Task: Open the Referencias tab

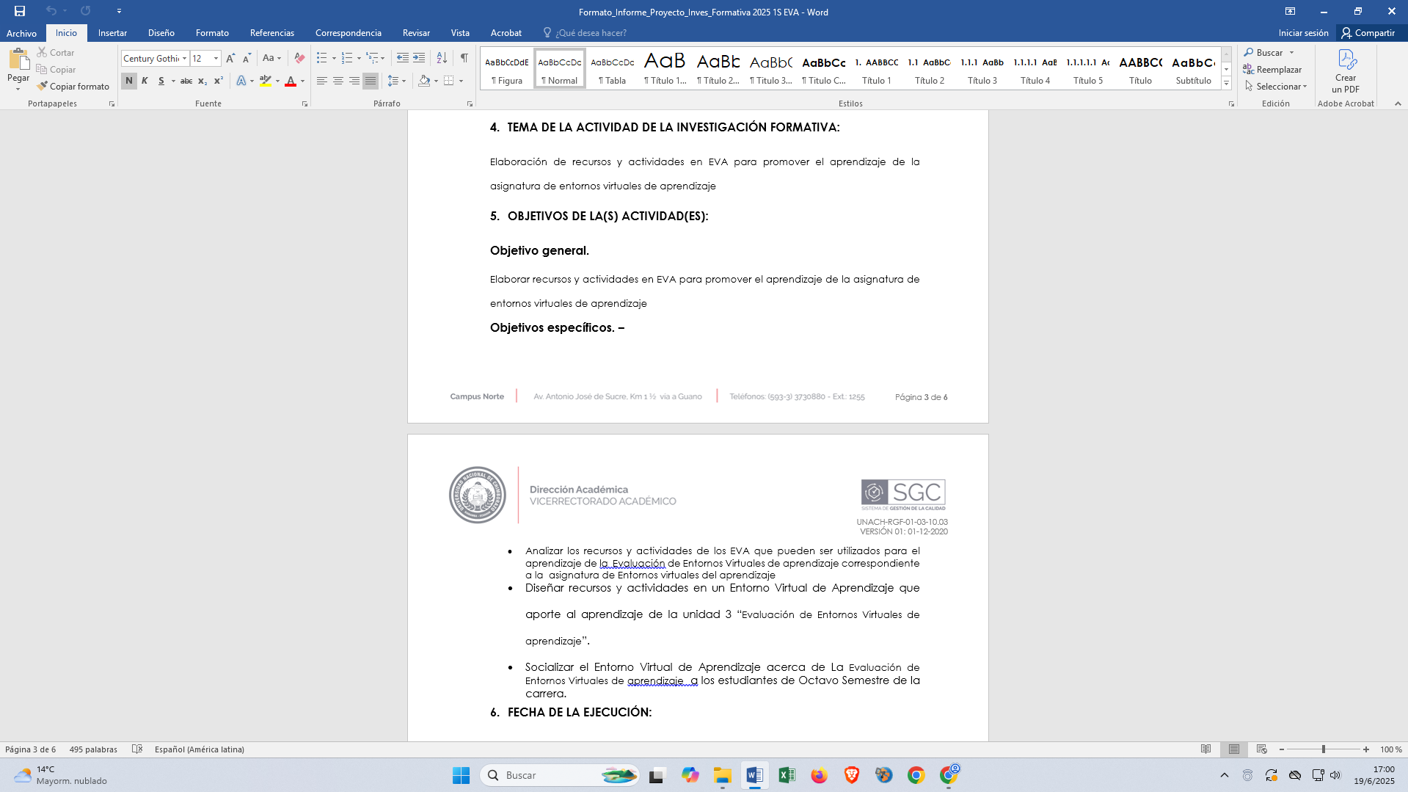Action: [271, 33]
